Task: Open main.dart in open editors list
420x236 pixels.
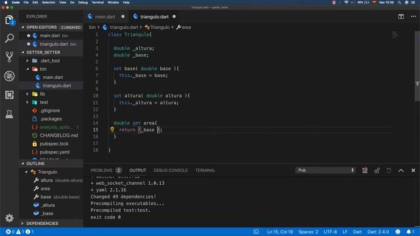Action: tap(51, 35)
